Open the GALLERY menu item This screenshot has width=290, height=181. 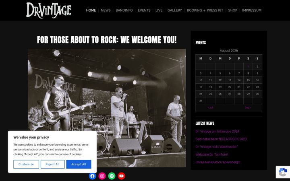pos(174,10)
